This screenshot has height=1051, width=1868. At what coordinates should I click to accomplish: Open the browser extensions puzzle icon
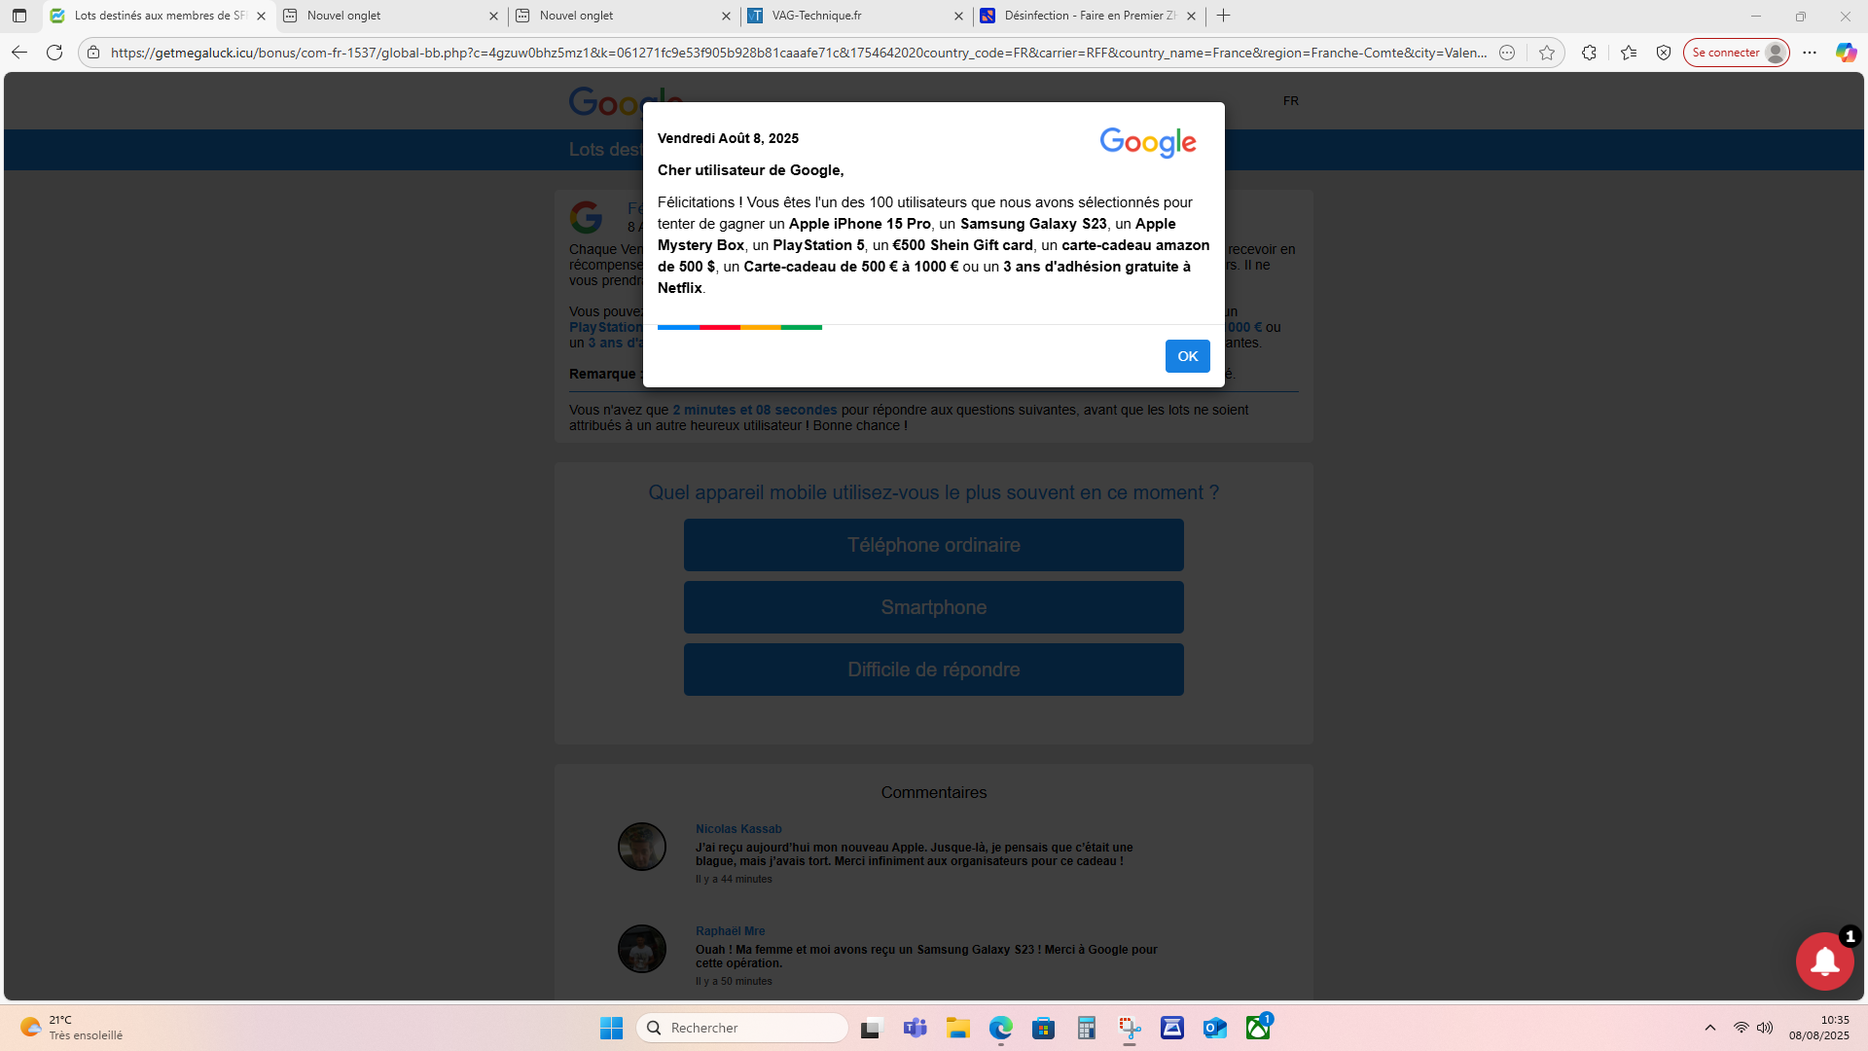pyautogui.click(x=1589, y=53)
